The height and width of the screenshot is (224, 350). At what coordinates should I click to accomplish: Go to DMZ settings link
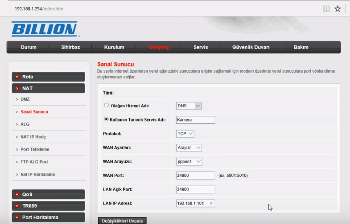pyautogui.click(x=25, y=99)
